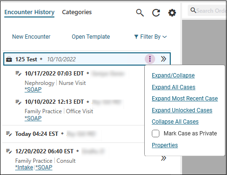227x175 pixels.
Task: Switch to the Categories tab
Action: (77, 12)
